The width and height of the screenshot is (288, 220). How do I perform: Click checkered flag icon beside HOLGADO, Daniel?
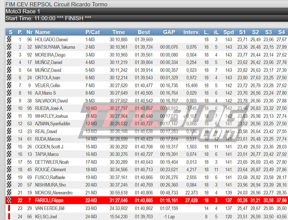tap(9, 40)
